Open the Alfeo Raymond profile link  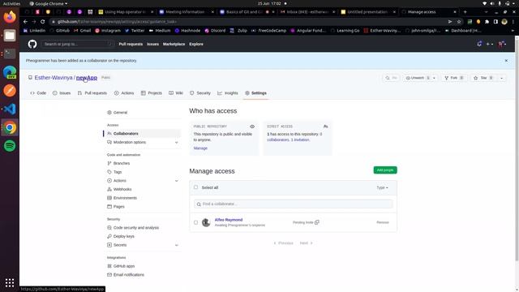click(229, 220)
